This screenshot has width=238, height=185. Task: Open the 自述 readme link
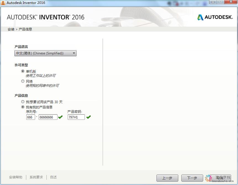[x=53, y=177]
